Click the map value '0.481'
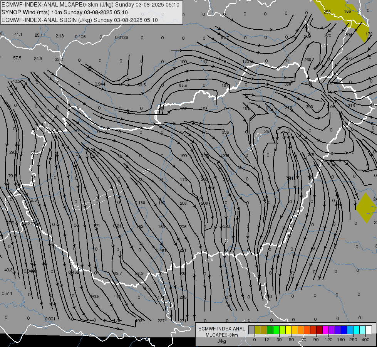The image size is (377, 347). click(161, 250)
